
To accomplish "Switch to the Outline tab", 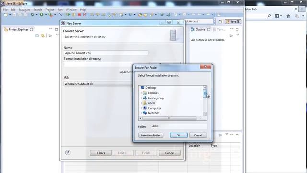I will [x=201, y=29].
